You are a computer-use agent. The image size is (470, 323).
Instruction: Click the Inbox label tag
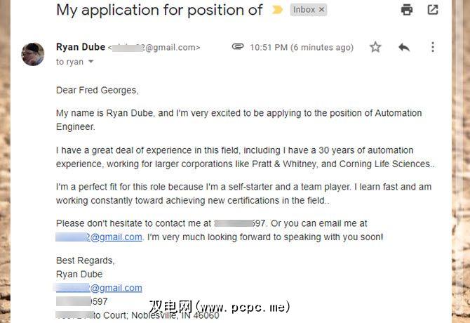304,10
